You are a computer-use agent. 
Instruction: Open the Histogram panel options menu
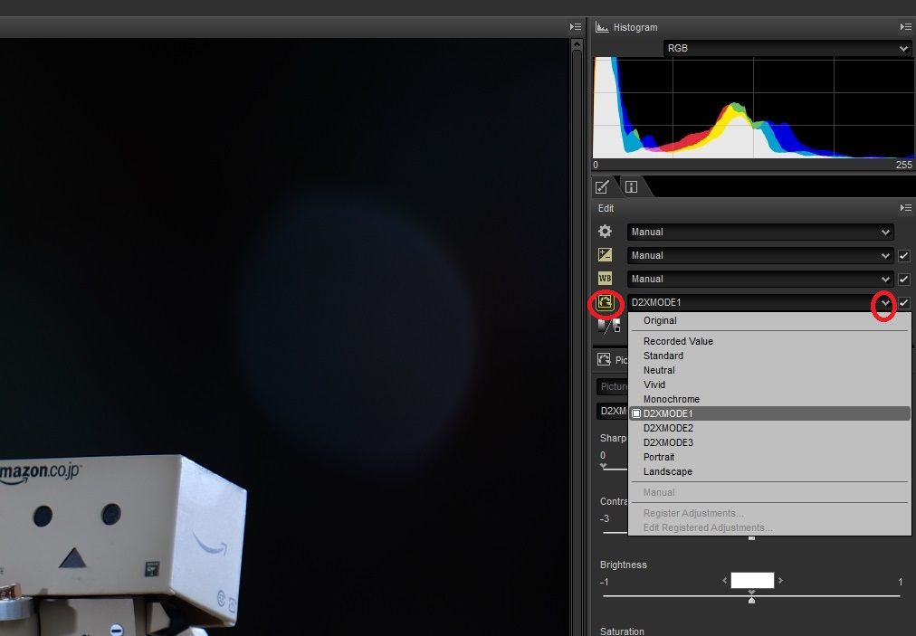(905, 27)
